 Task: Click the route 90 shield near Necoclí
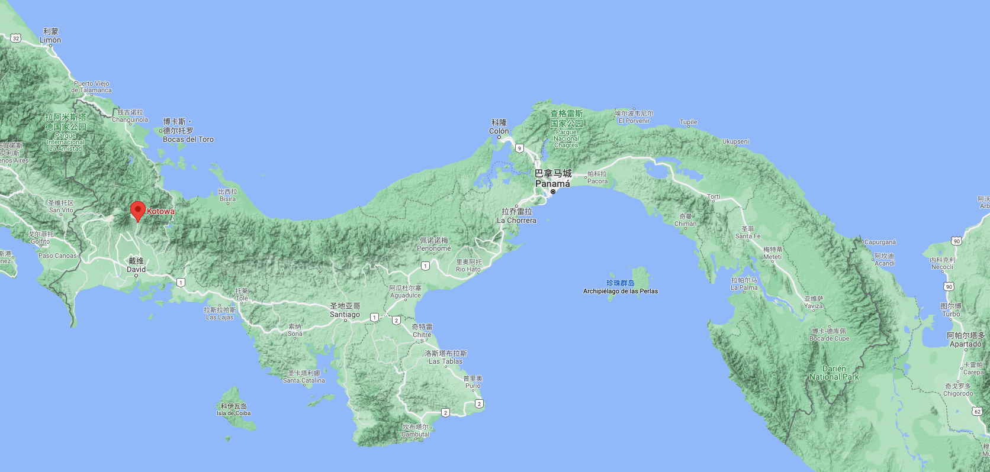(x=949, y=286)
